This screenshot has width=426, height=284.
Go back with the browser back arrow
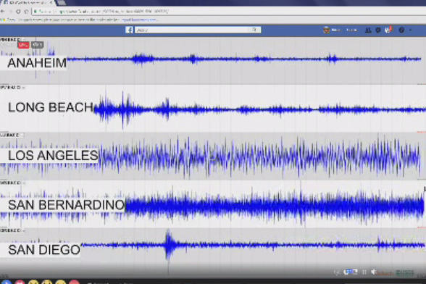click(3, 12)
